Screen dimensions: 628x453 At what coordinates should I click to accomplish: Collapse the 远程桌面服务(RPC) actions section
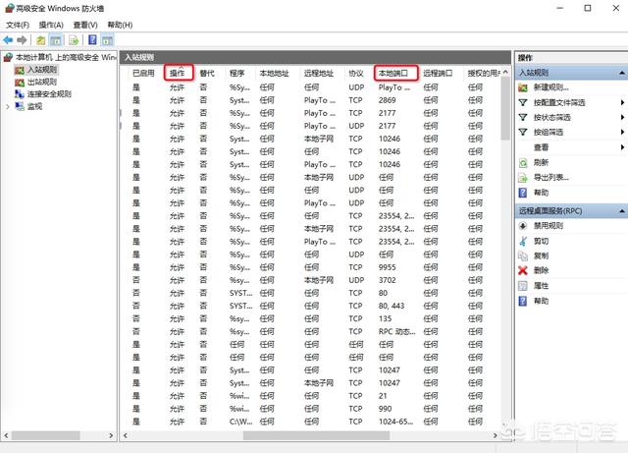[621, 211]
